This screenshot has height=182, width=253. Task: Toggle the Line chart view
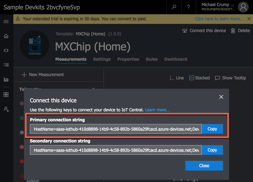[x=177, y=78]
